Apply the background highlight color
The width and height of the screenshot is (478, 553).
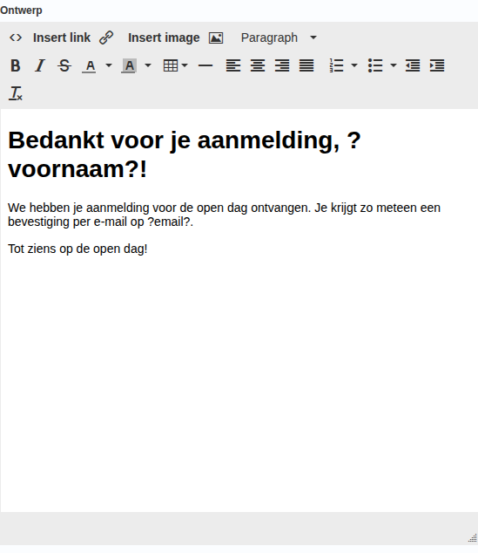[x=129, y=65]
